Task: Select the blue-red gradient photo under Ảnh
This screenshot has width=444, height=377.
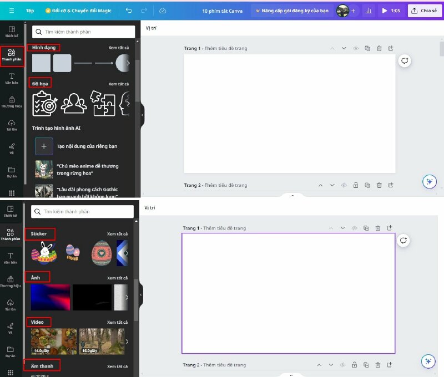Action: [x=50, y=297]
